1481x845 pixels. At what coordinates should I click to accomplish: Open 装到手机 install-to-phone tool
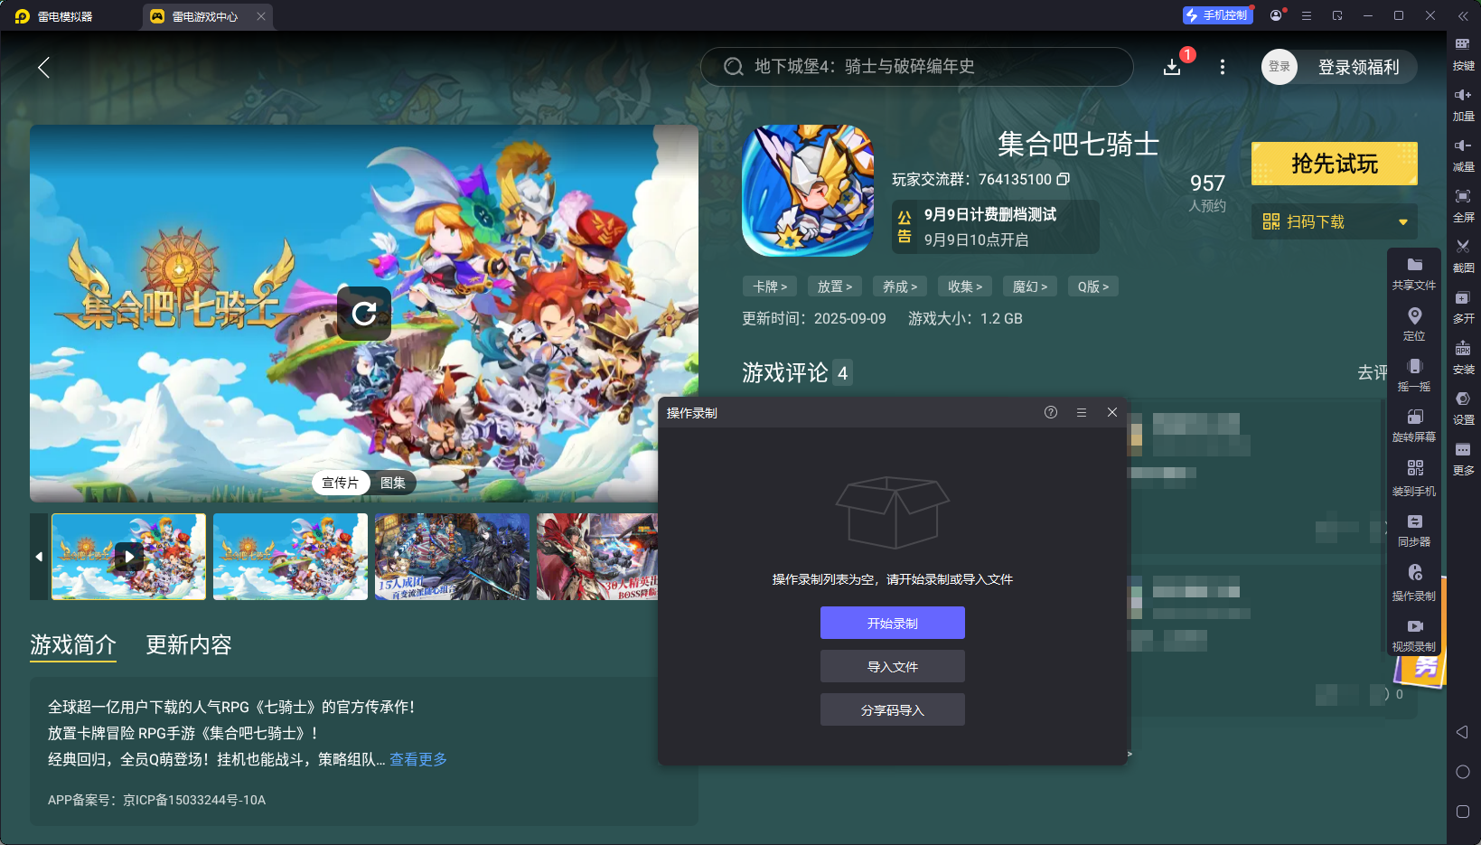coord(1414,479)
